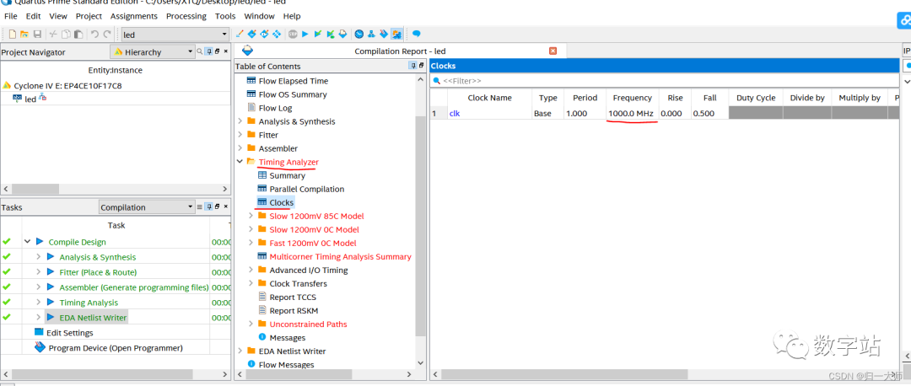Click the Tasks panel customize lines icon
This screenshot has height=386, width=911.
tap(200, 206)
